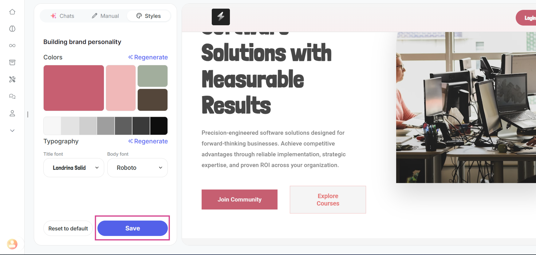Select the Styles tab

[x=148, y=16]
